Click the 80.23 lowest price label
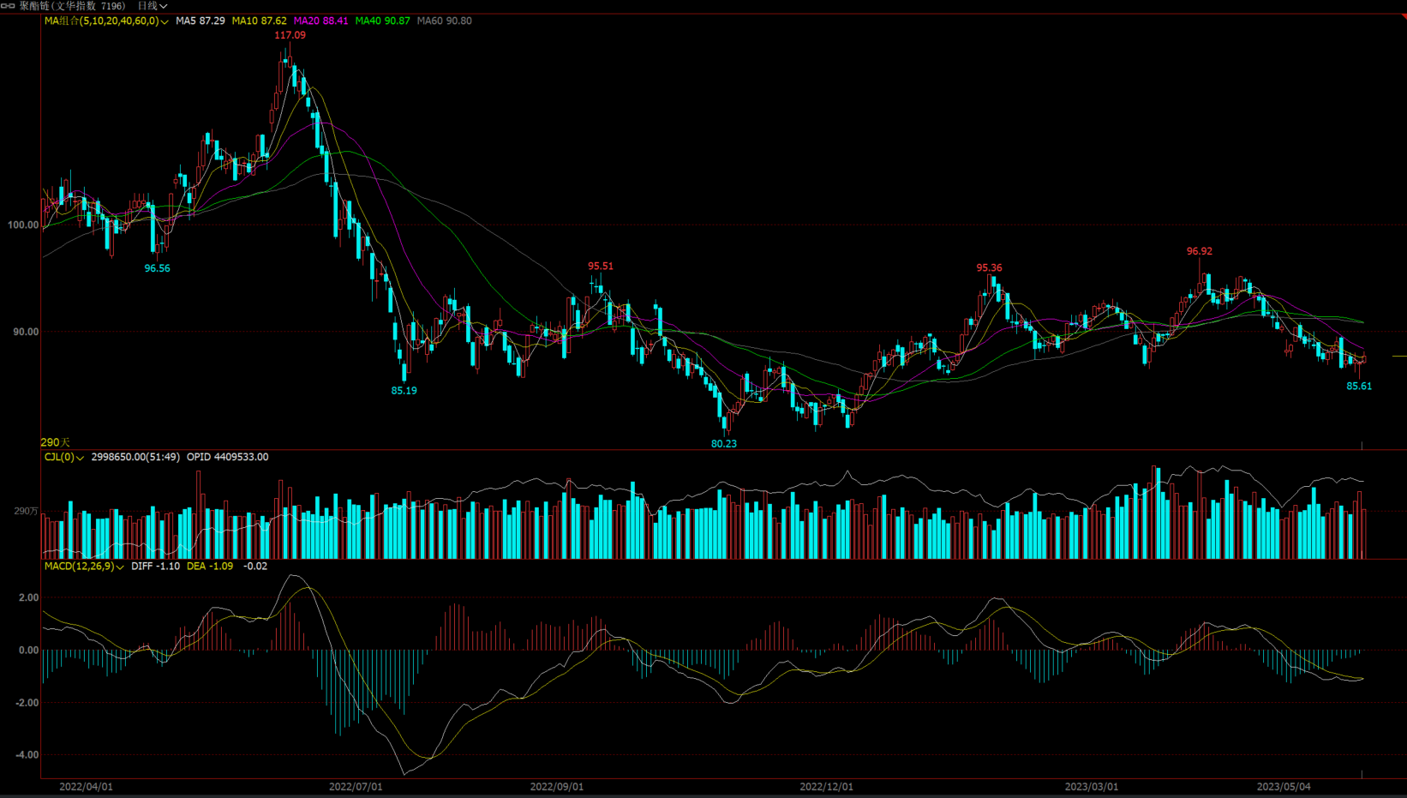This screenshot has width=1407, height=798. [724, 443]
